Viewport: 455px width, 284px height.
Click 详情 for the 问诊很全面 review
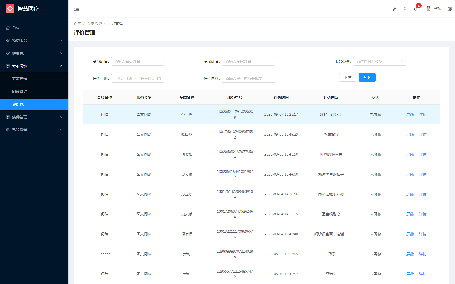pyautogui.click(x=423, y=234)
